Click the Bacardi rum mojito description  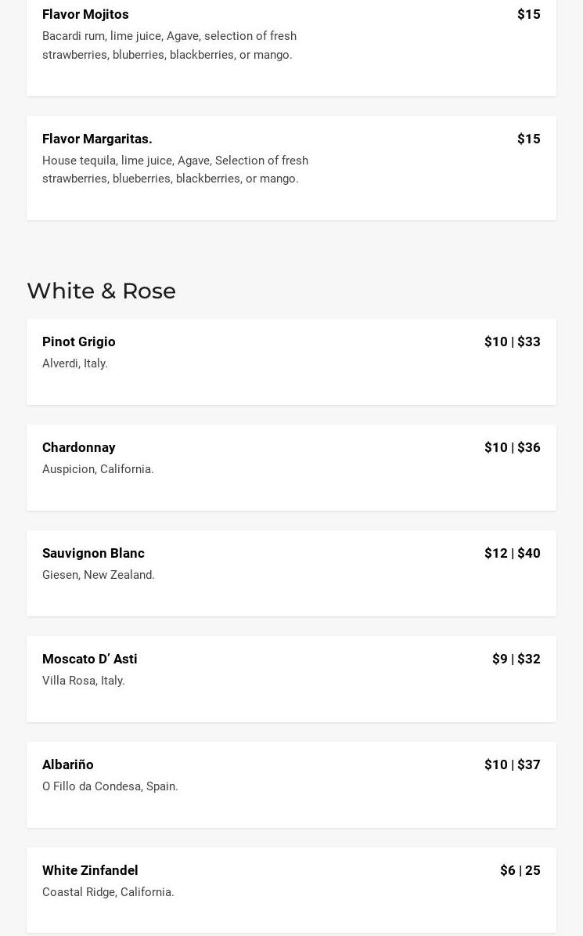coord(169,45)
